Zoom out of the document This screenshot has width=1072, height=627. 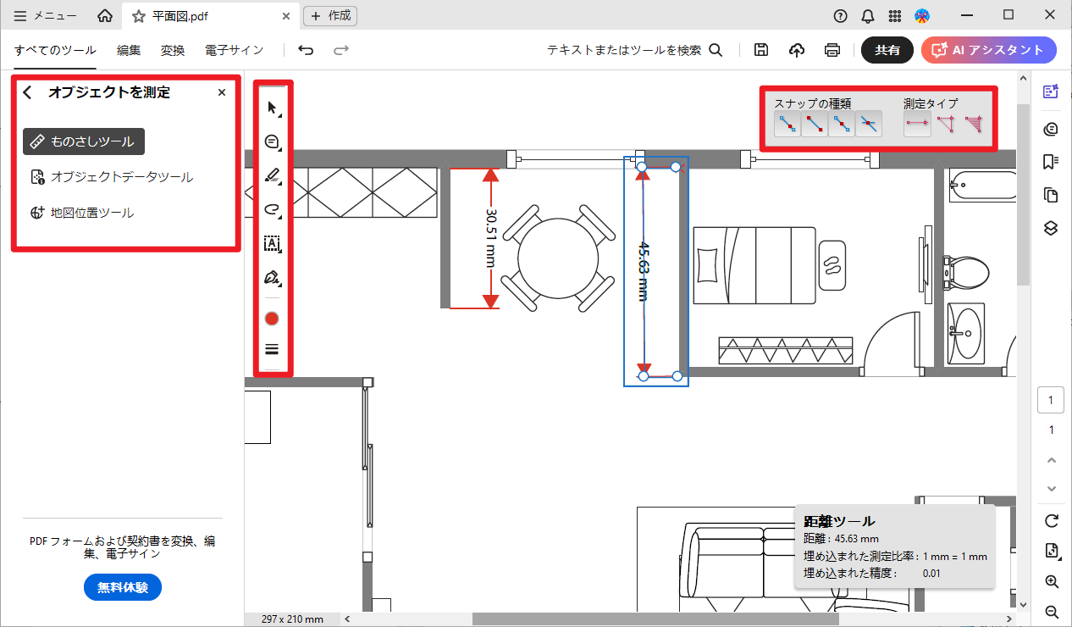pos(1052,612)
